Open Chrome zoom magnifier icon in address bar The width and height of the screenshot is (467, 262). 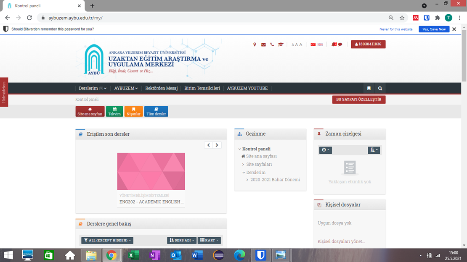pos(391,18)
